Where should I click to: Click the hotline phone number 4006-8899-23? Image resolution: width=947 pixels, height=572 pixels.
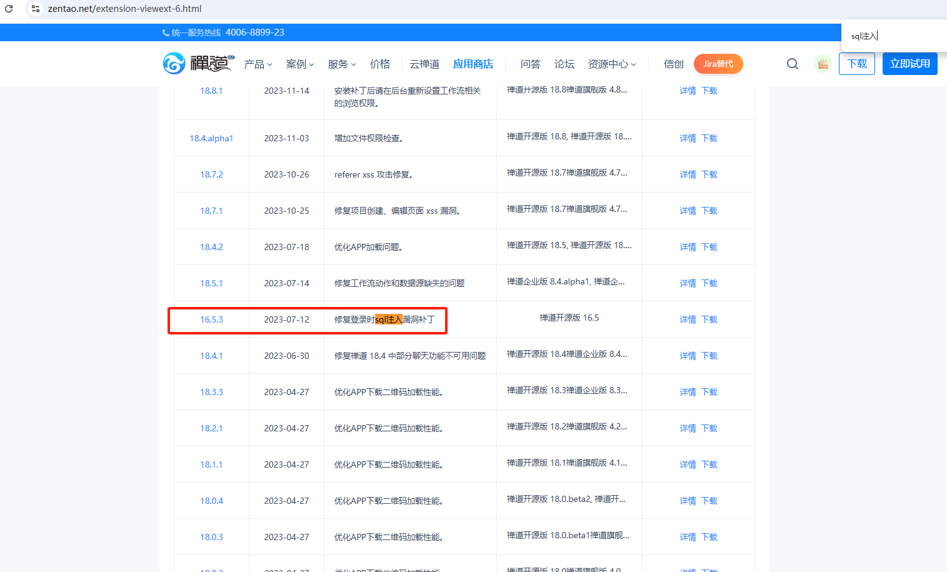[x=254, y=33]
